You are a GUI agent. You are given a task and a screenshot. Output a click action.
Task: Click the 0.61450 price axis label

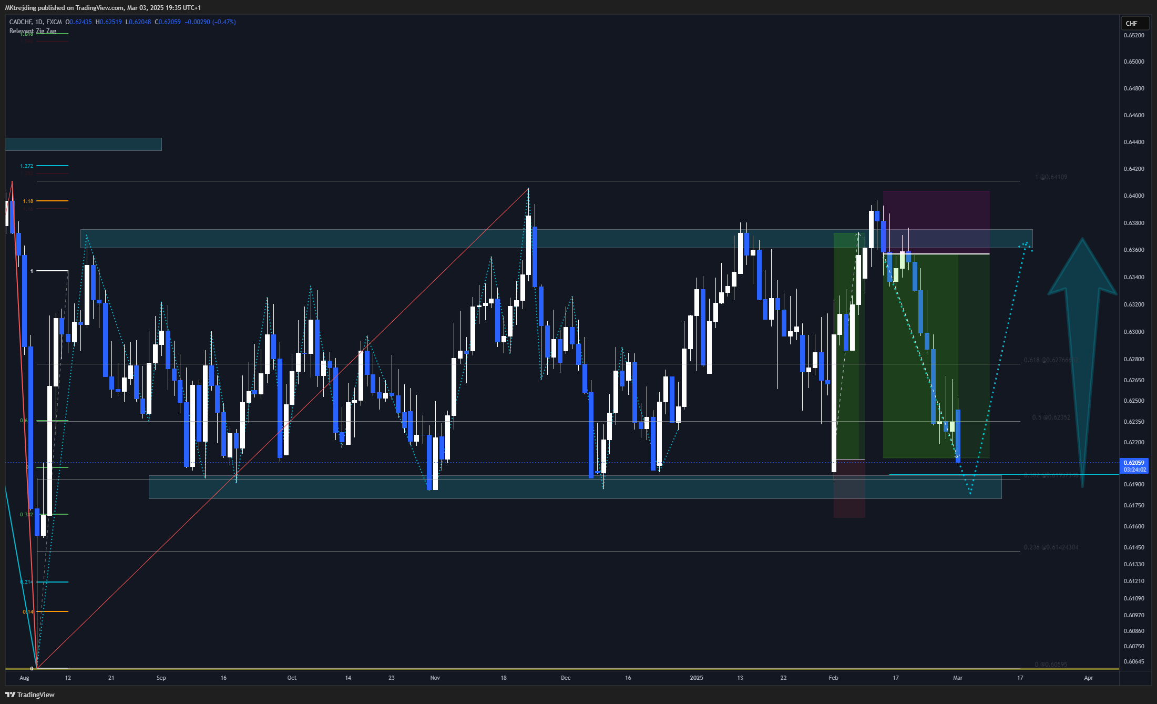click(1134, 547)
